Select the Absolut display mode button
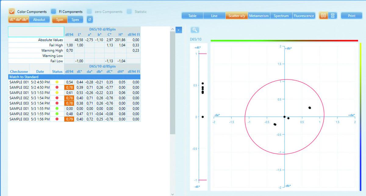The width and height of the screenshot is (366, 196). click(x=39, y=20)
